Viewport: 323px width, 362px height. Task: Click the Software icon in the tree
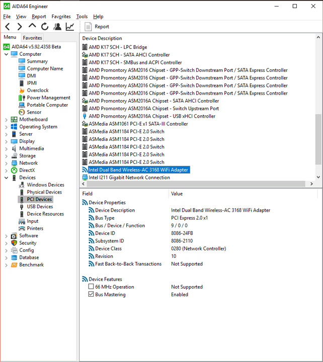coord(14,236)
